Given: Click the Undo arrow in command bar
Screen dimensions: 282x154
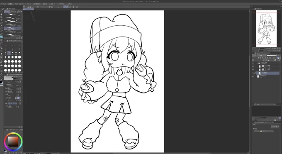Looking at the screenshot, I should coord(38,7).
